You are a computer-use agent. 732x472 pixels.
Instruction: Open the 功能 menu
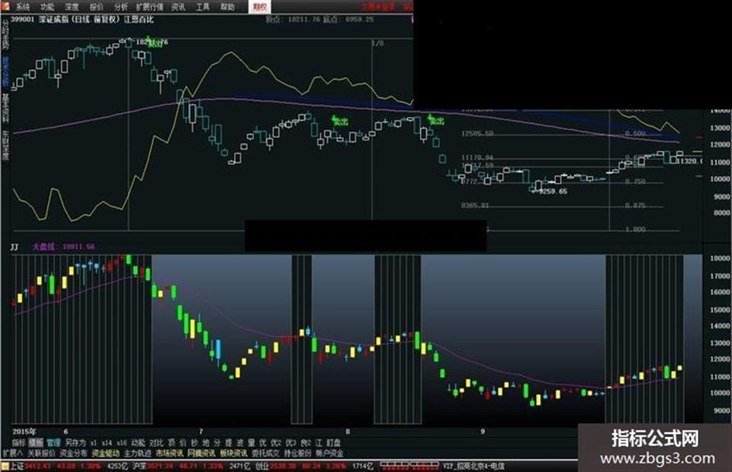point(46,6)
